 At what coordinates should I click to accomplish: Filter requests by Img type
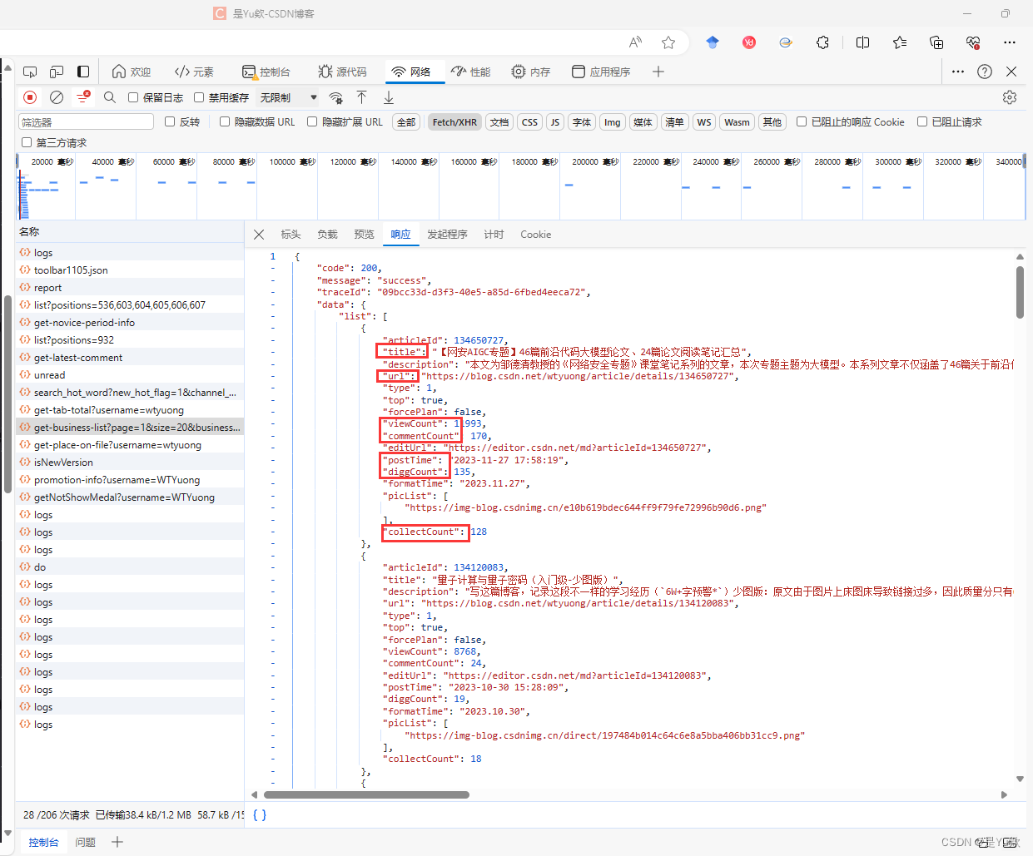tap(613, 122)
